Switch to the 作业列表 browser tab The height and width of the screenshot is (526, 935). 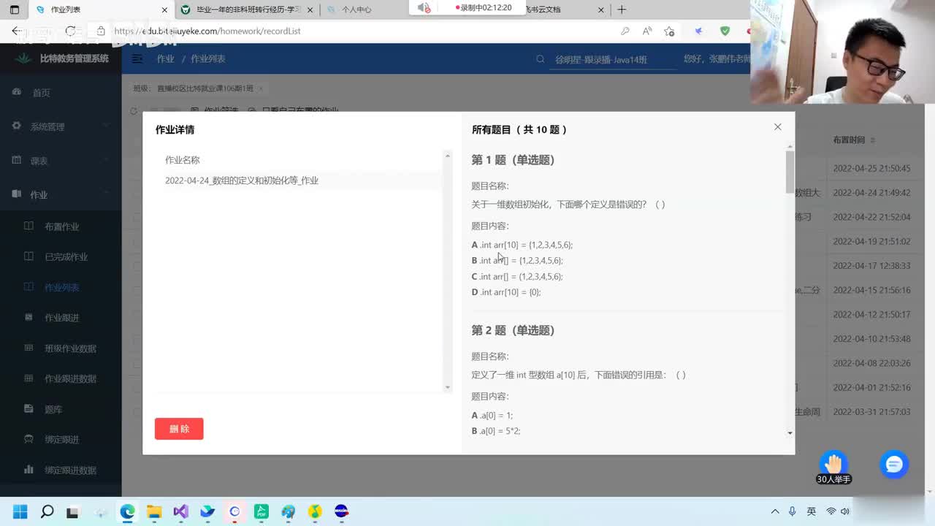101,9
